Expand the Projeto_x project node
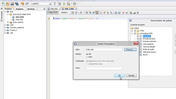The height and width of the screenshot is (99, 176). (x=5, y=30)
